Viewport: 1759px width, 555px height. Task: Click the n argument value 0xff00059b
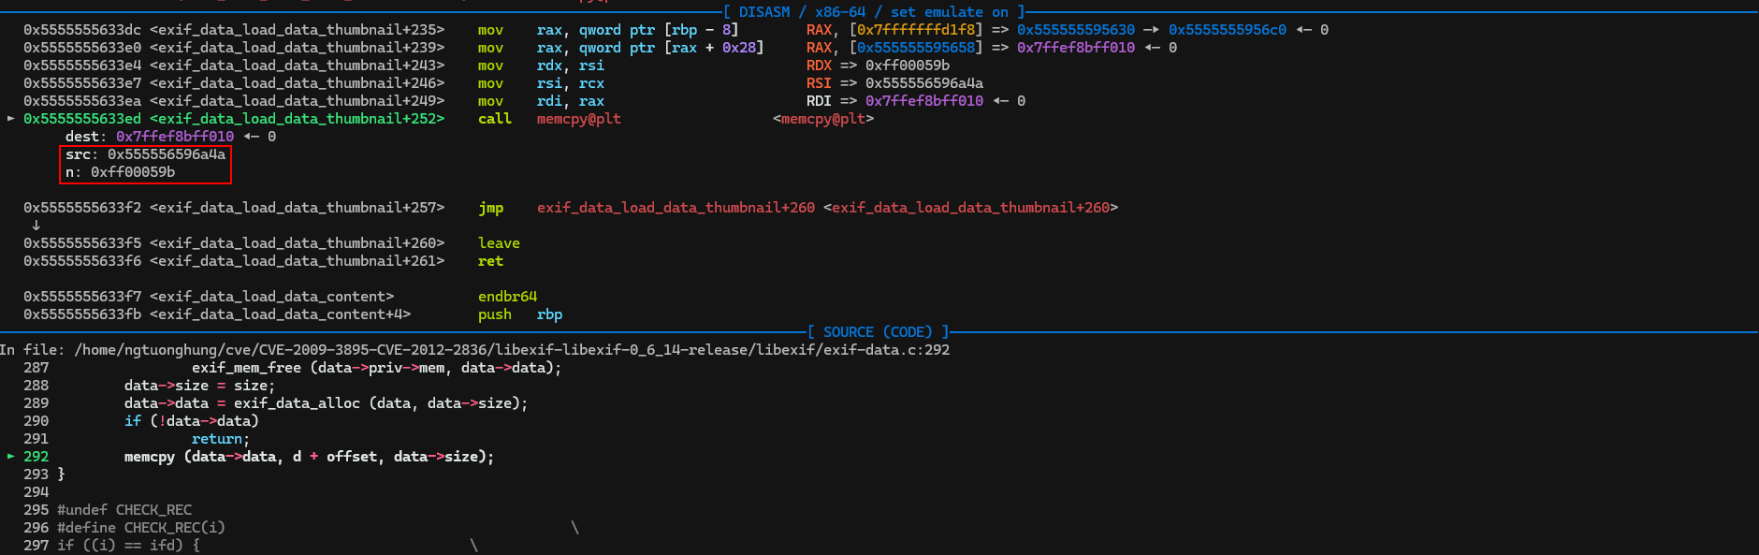pos(133,172)
